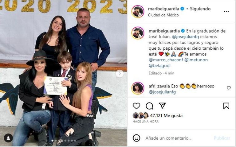Toggle Siguiendo following status

pyautogui.click(x=200, y=9)
